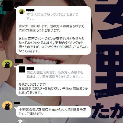
Task: Click the redacted sender name above the first bubble
Action: click(18, 4)
